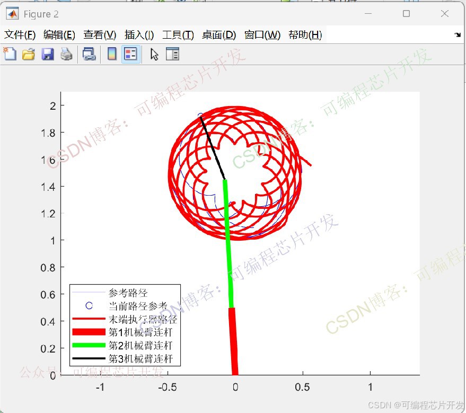Open the 桌面(D) menu

(219, 35)
